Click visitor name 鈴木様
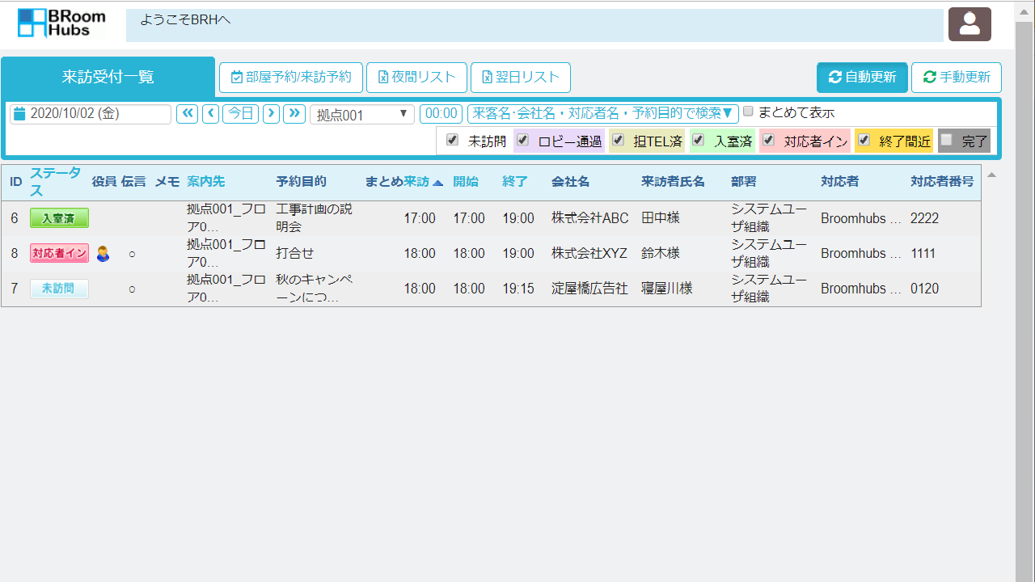This screenshot has height=582, width=1035. (661, 254)
